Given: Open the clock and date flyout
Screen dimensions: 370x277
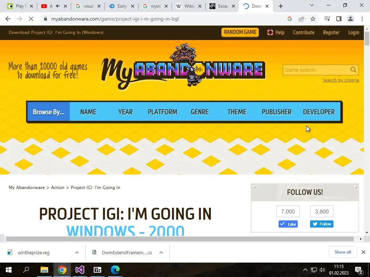Looking at the screenshot, I should coord(339,270).
